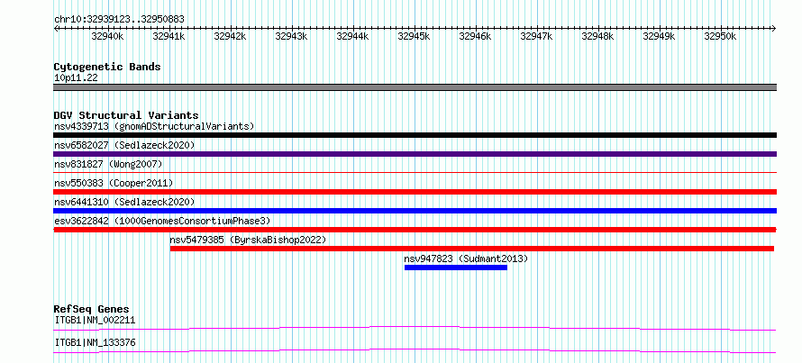Click the DGV Structural Variants track heading

point(126,115)
